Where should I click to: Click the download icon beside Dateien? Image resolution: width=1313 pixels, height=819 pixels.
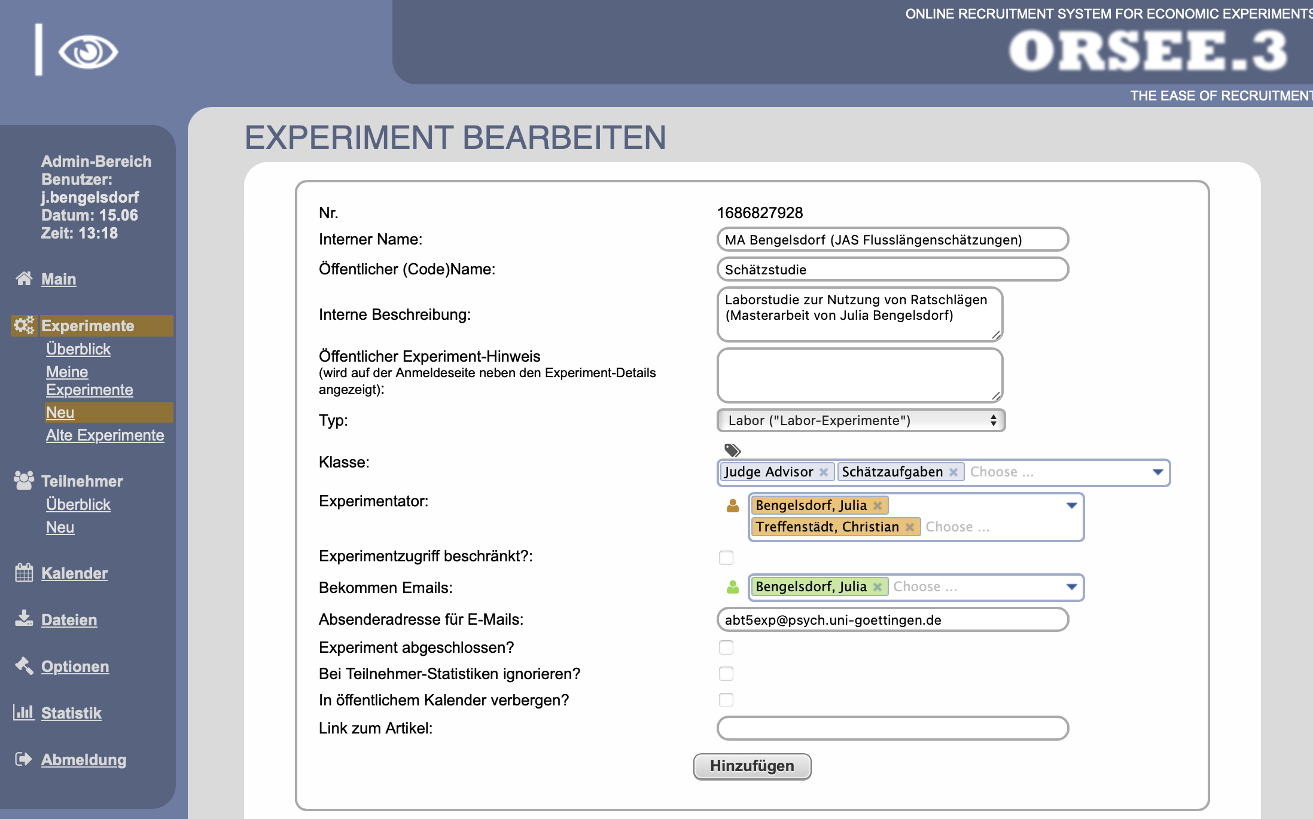24,619
